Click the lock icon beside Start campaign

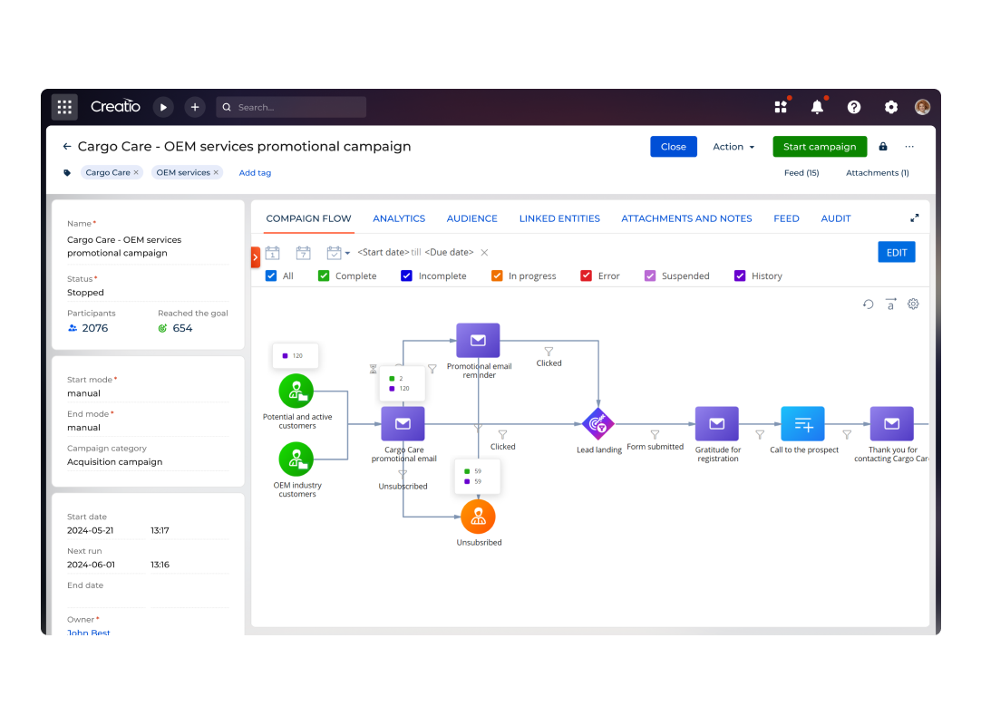(883, 147)
